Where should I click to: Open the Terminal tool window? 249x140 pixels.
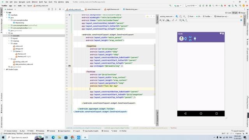(51, 131)
